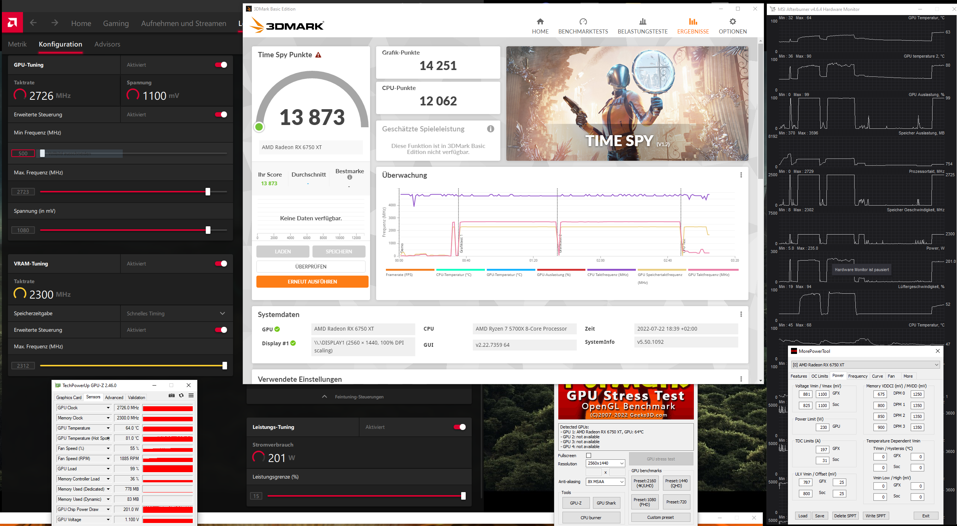The width and height of the screenshot is (957, 526).
Task: Click the AMD Software back arrow
Action: tap(33, 23)
